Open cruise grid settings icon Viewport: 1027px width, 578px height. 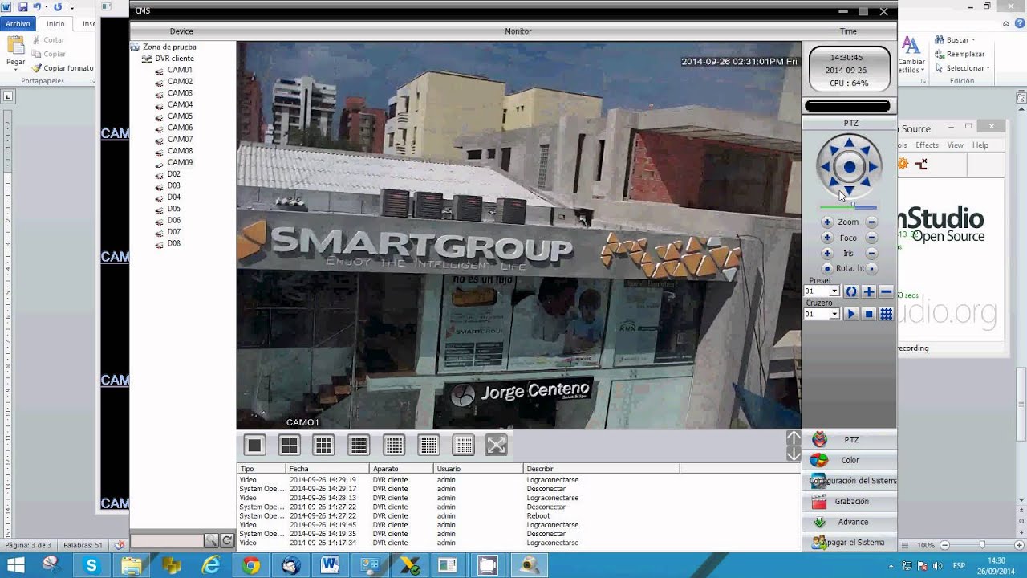pos(887,314)
